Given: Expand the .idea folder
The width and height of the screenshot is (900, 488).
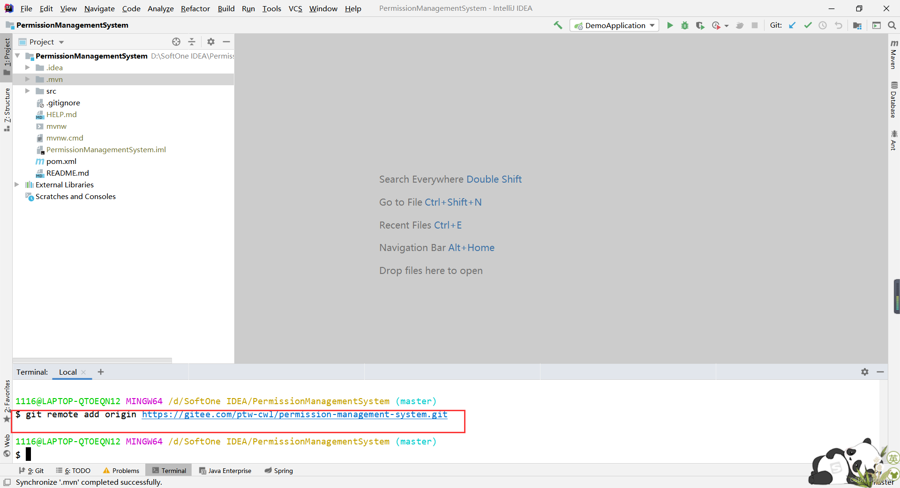Looking at the screenshot, I should coord(28,67).
